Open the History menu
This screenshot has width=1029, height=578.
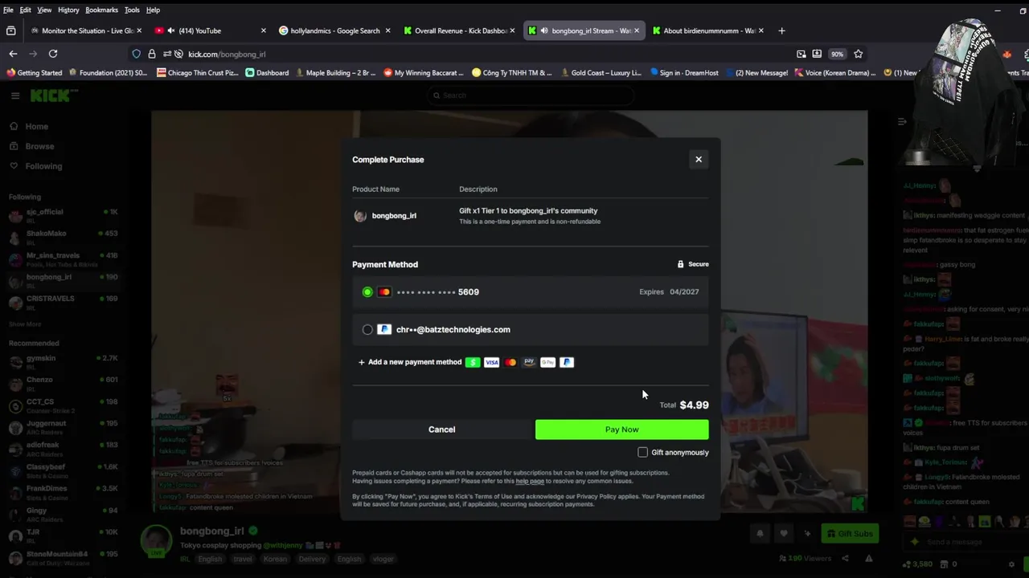68,10
